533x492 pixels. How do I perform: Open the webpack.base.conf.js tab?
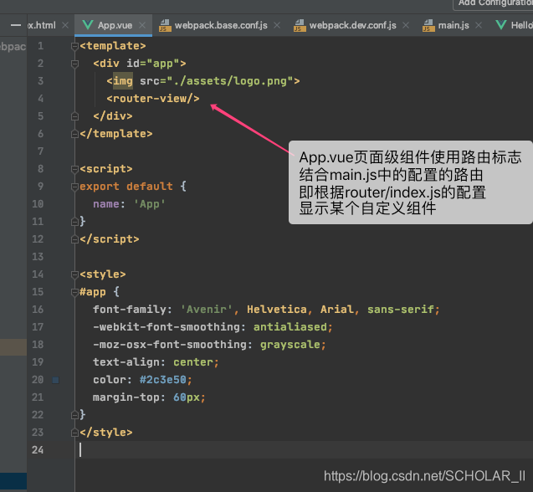(x=221, y=25)
